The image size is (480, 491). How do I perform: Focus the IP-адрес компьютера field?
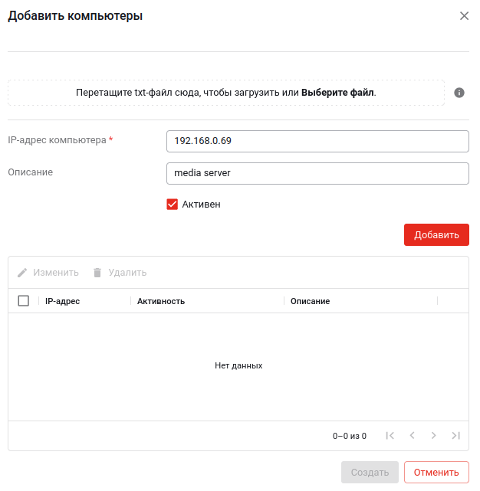click(317, 141)
